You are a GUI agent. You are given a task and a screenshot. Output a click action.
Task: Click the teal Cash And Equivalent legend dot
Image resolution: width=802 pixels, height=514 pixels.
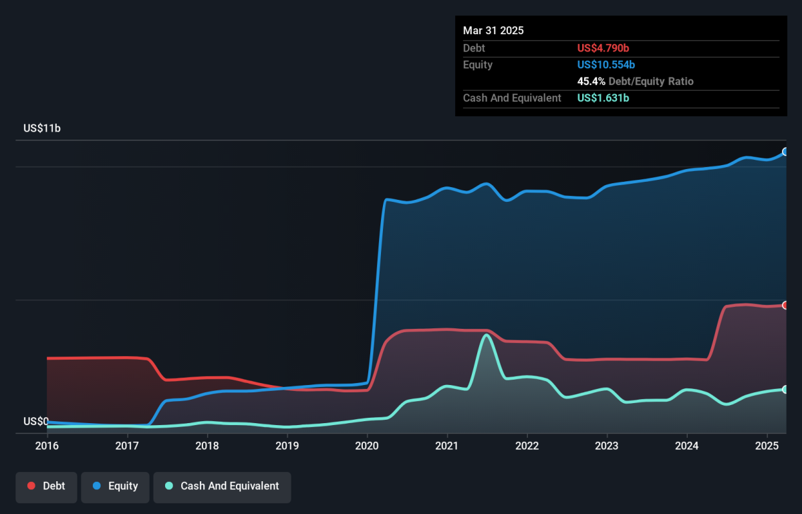(x=169, y=487)
